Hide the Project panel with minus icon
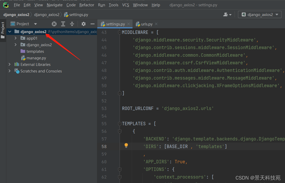285x183 pixels. [93, 24]
